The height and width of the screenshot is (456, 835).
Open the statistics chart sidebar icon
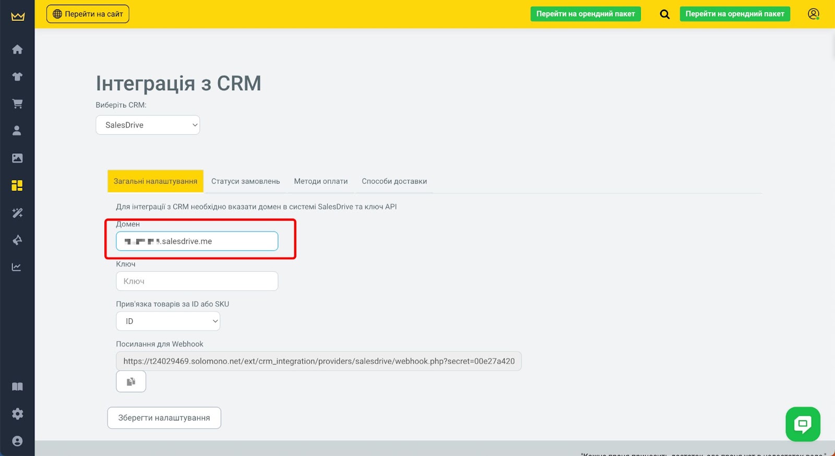tap(17, 267)
